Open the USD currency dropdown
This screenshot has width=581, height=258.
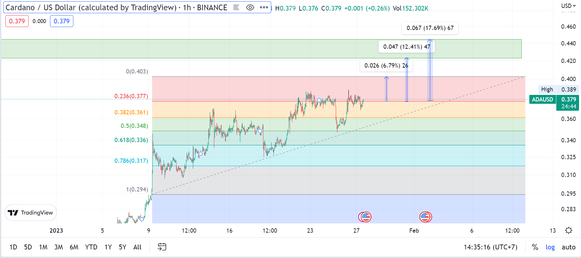(x=568, y=6)
